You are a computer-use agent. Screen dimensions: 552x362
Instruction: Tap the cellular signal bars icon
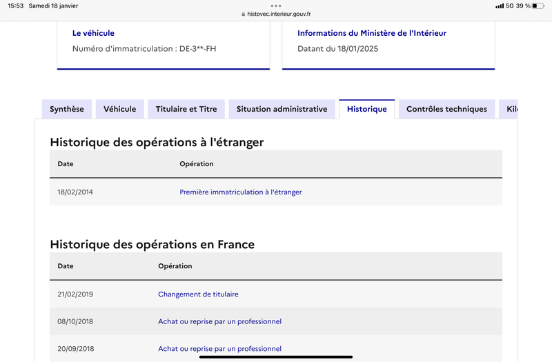tap(499, 6)
